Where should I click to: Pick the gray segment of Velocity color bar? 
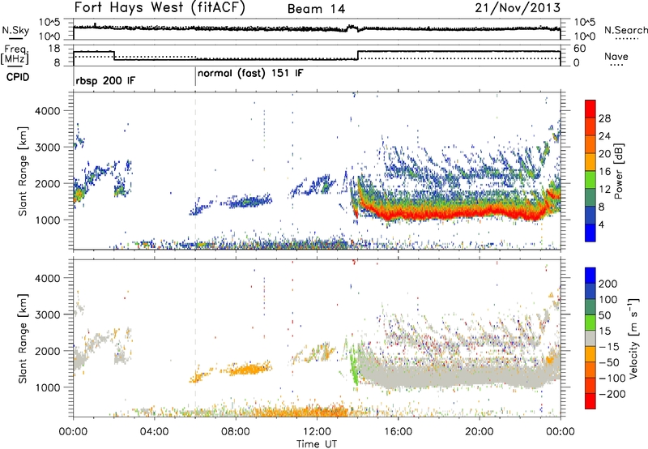[590, 339]
